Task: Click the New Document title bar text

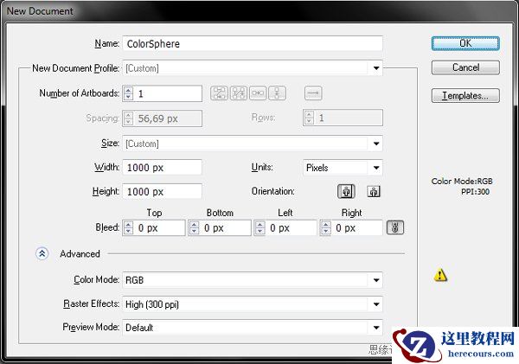Action: pyautogui.click(x=40, y=11)
